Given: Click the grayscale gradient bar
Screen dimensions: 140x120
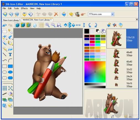Looking at the screenshot, I should tap(95, 84).
